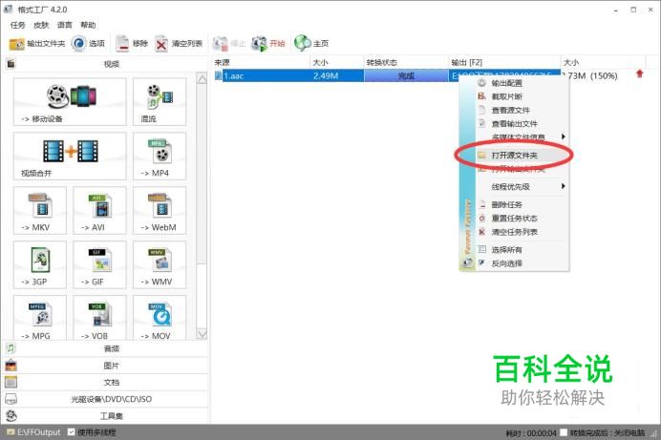661x440 pixels.
Task: Open the 输出文件夹 output folder toolbar button
Action: (x=37, y=43)
